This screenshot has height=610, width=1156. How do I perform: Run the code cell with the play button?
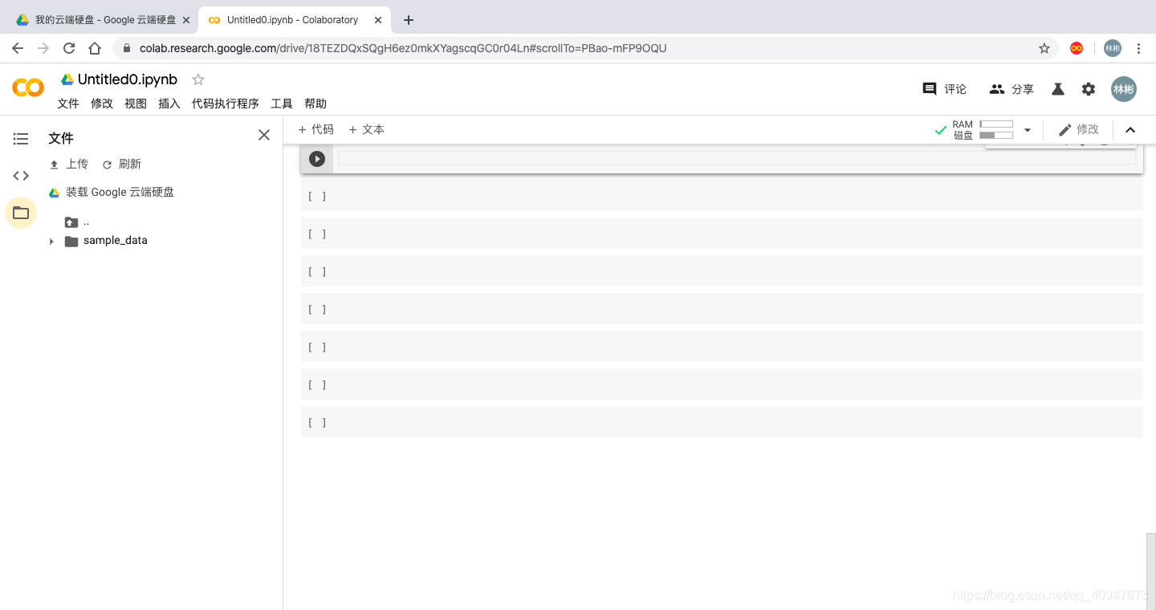[x=317, y=158]
